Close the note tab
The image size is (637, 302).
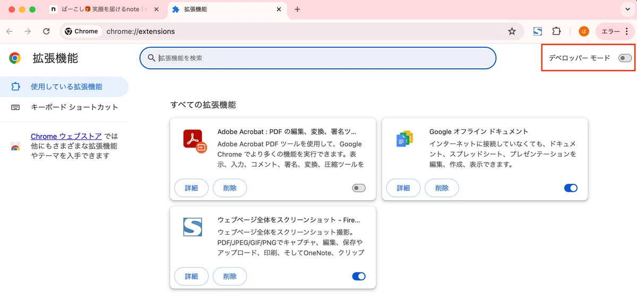pyautogui.click(x=156, y=10)
